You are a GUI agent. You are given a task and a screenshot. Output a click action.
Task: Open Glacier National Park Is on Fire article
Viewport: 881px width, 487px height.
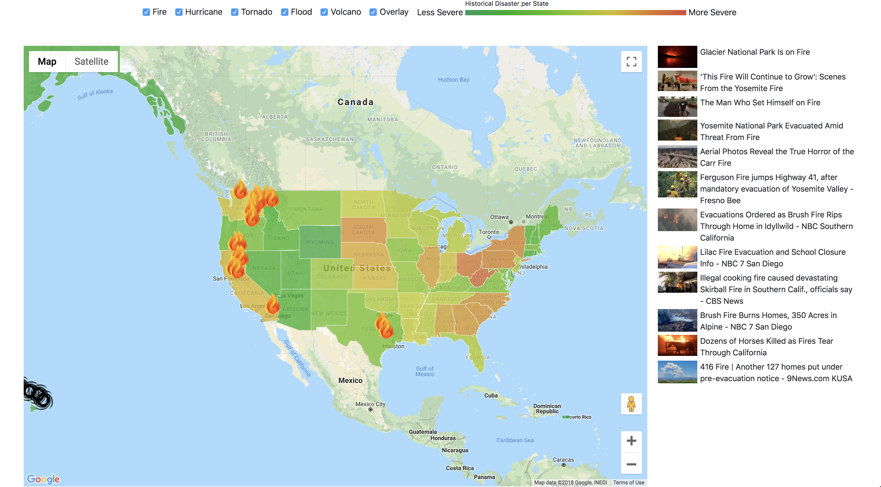[x=754, y=52]
